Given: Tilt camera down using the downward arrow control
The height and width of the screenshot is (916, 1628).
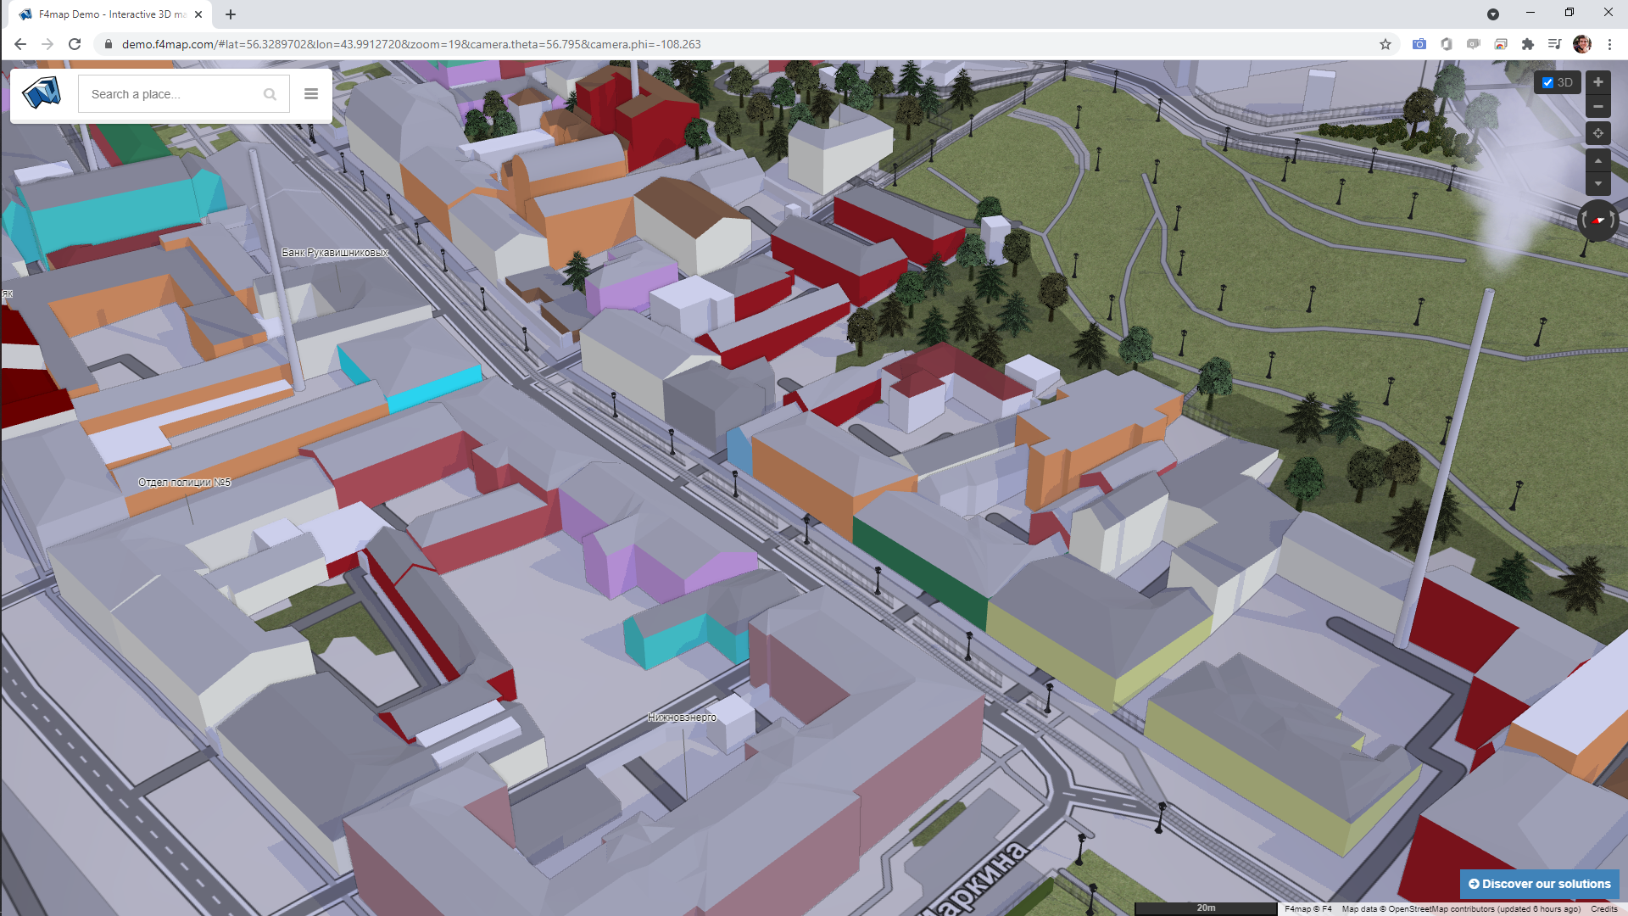Looking at the screenshot, I should point(1597,183).
